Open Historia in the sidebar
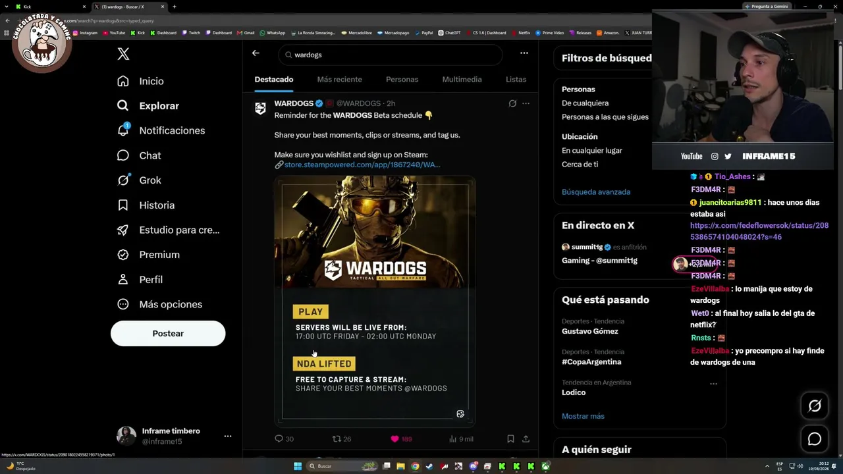The image size is (843, 474). click(146, 205)
